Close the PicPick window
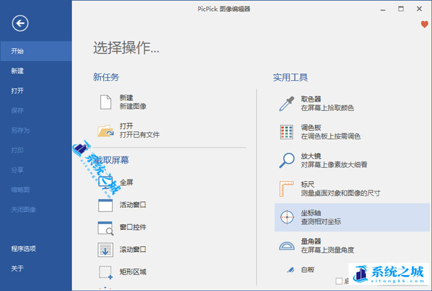 tap(419, 9)
